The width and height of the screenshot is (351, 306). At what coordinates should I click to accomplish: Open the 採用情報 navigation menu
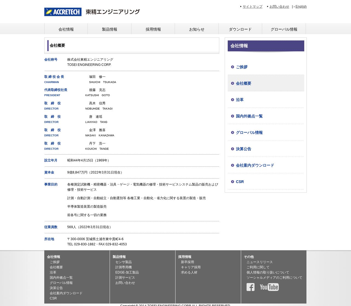click(153, 29)
